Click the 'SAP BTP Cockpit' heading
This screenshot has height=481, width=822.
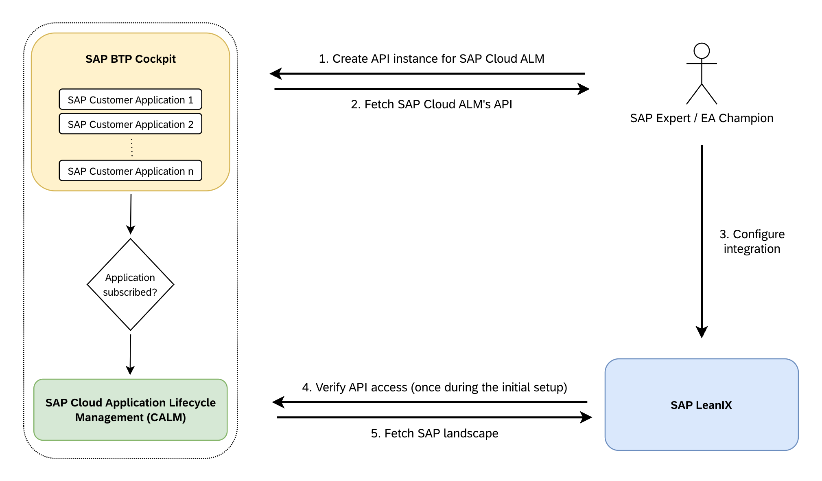click(x=131, y=59)
